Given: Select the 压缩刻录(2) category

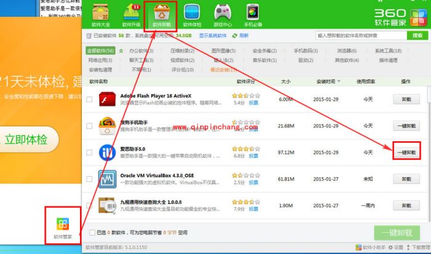Looking at the screenshot, I should tap(182, 51).
